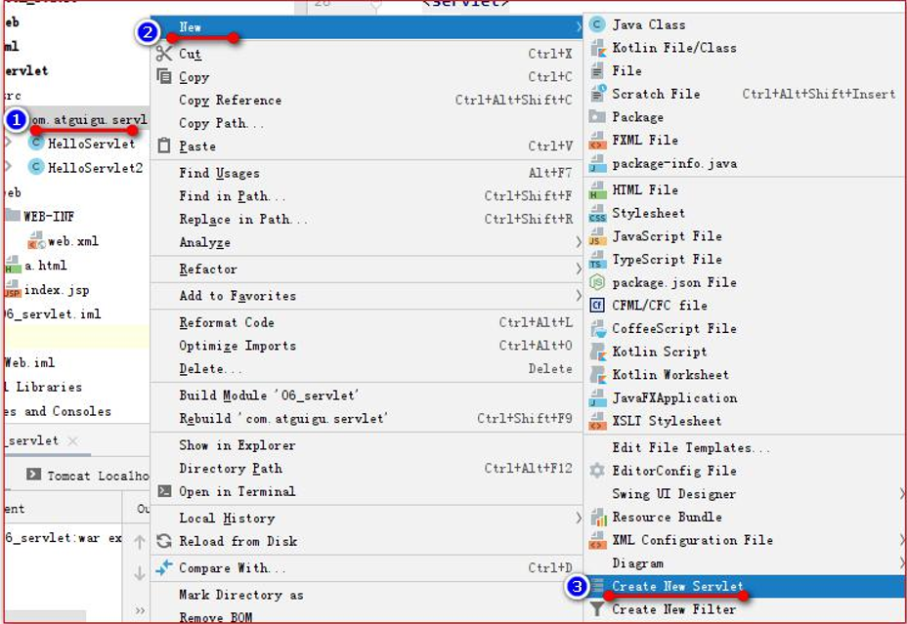Select package-info.java in New submenu
Image resolution: width=907 pixels, height=624 pixels.
tap(745, 163)
